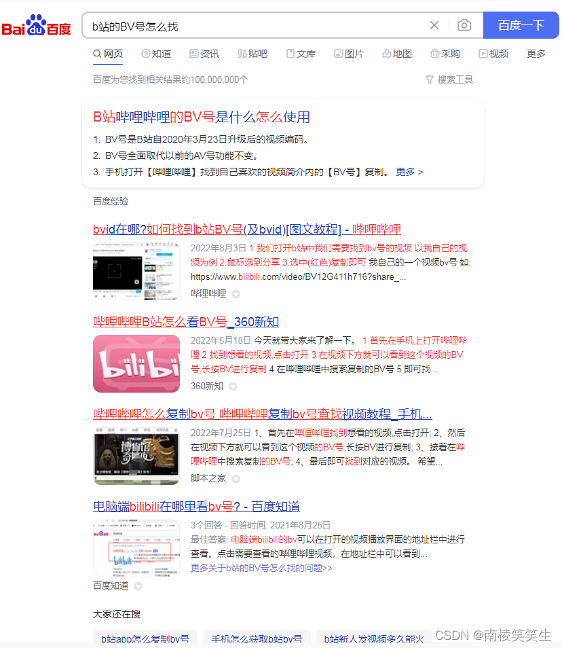Click the 采购 shopping icon
562x648 pixels.
(434, 54)
